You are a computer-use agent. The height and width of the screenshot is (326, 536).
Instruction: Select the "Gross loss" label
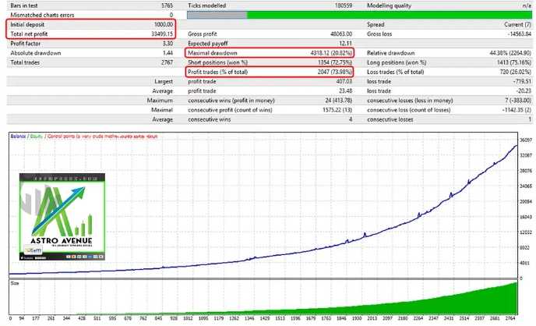(379, 34)
